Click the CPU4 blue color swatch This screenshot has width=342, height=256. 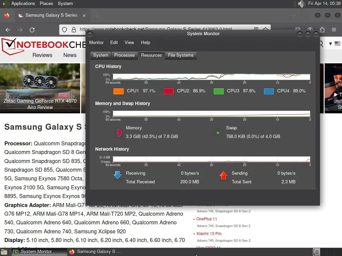point(269,91)
